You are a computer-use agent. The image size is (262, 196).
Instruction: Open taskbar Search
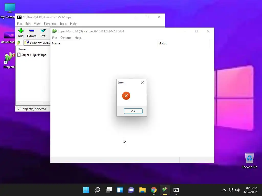coord(97,190)
